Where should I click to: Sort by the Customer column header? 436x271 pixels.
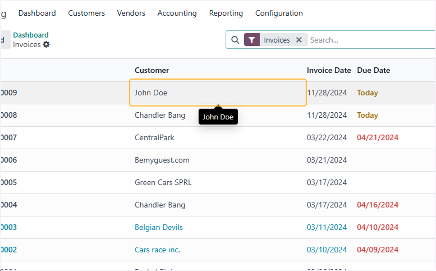[152, 70]
